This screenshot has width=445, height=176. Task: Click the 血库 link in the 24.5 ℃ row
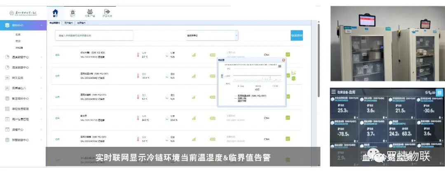[x=57, y=118]
